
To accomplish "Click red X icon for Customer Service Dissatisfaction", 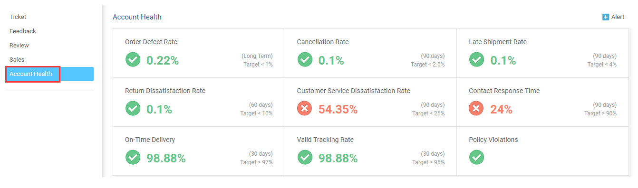I will [305, 109].
